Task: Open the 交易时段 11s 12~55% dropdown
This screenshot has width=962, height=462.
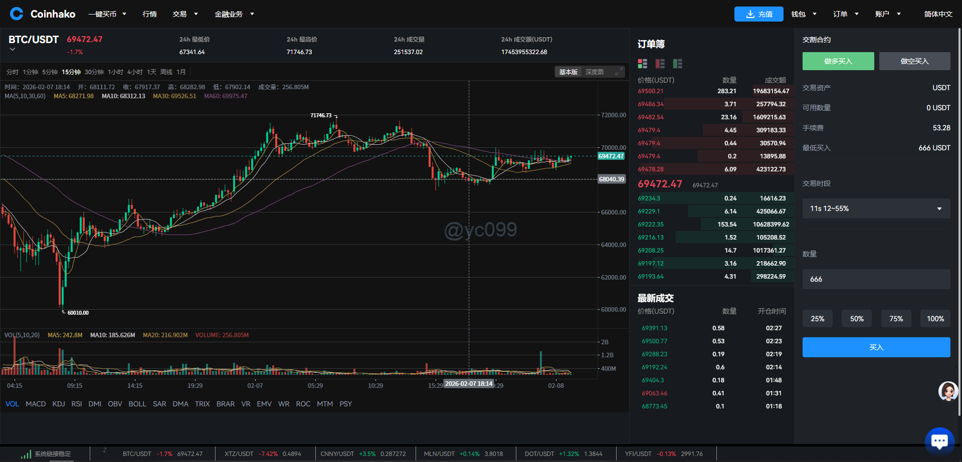Action: 876,208
